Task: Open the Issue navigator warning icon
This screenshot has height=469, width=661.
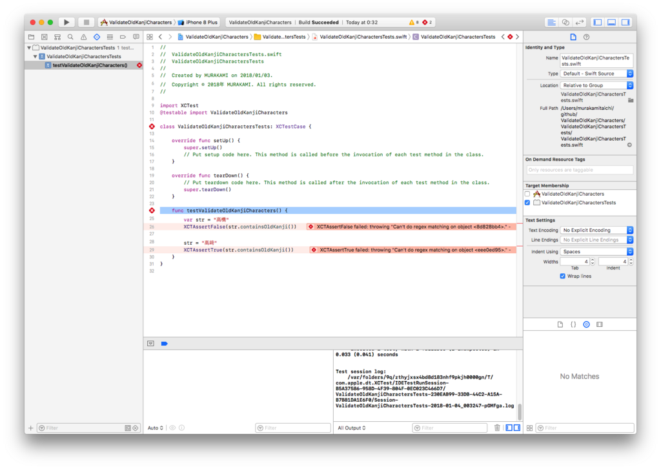Action: 83,37
